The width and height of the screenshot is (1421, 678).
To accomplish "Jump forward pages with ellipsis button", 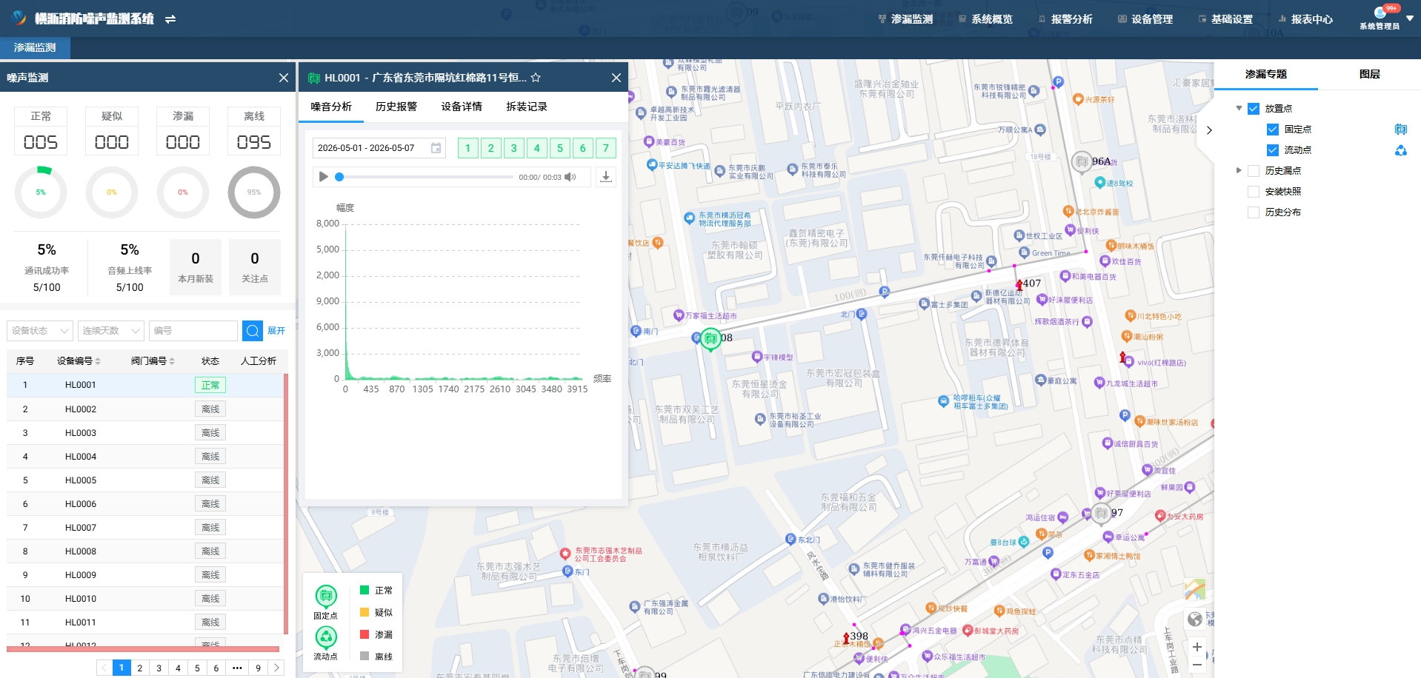I will click(237, 668).
